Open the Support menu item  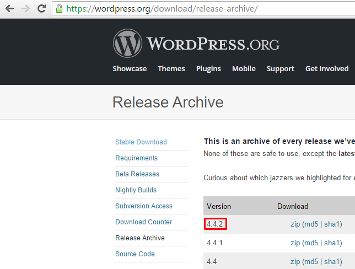coord(280,69)
